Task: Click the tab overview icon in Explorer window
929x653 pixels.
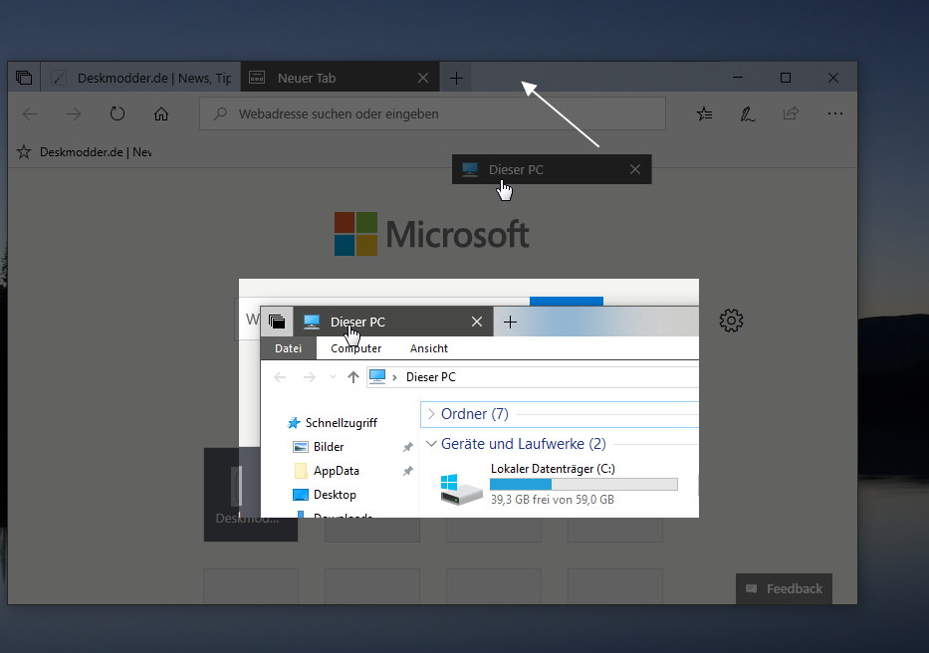Action: pos(277,322)
